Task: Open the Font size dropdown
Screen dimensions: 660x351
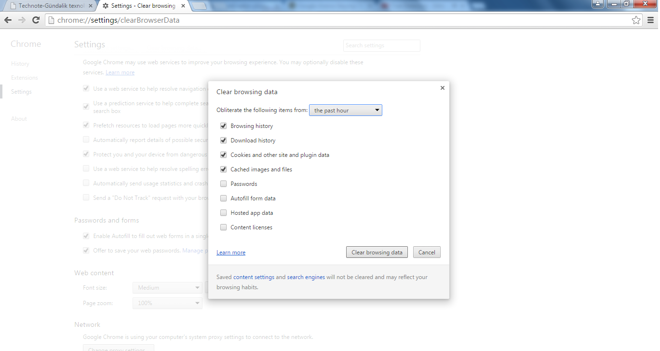Action: tap(167, 288)
